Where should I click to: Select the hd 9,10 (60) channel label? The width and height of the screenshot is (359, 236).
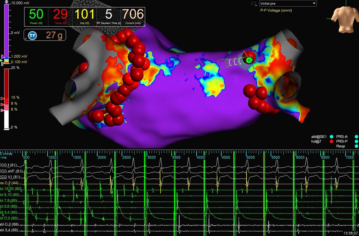pos(10,195)
